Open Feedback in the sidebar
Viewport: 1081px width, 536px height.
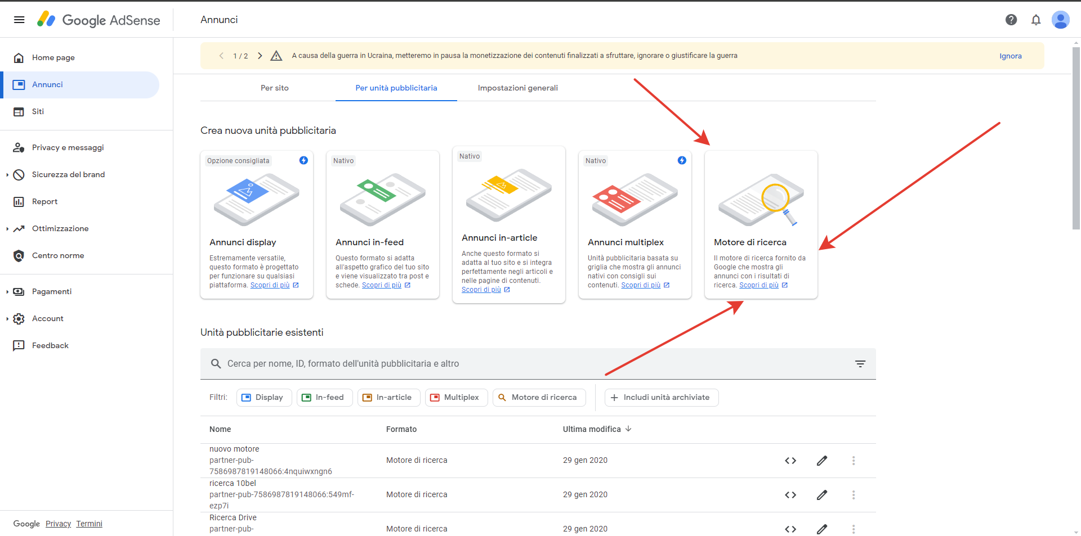[80, 345]
